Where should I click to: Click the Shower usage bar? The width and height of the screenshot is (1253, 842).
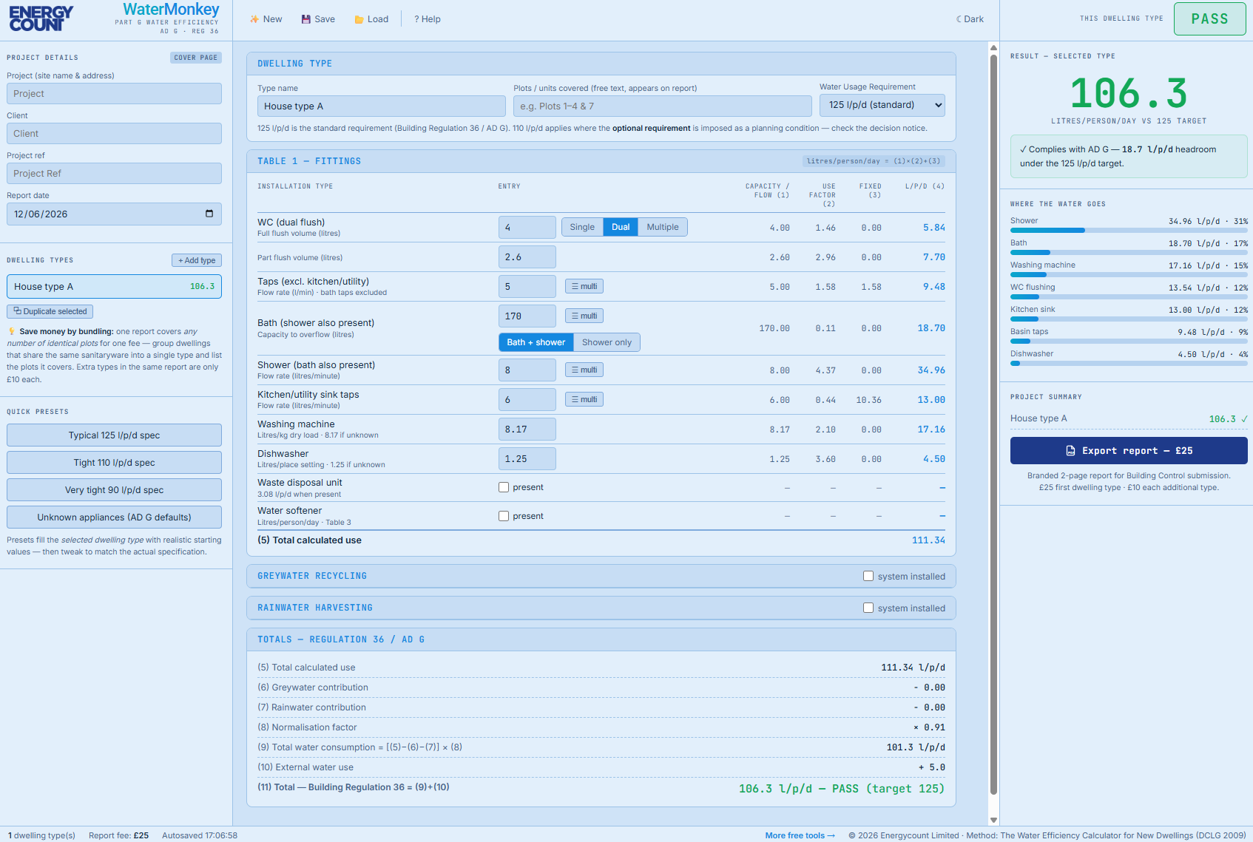pyautogui.click(x=1129, y=231)
